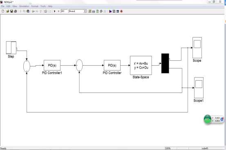226x150 pixels.
Task: Select the first Sum junction after Step
Action: tap(27, 66)
